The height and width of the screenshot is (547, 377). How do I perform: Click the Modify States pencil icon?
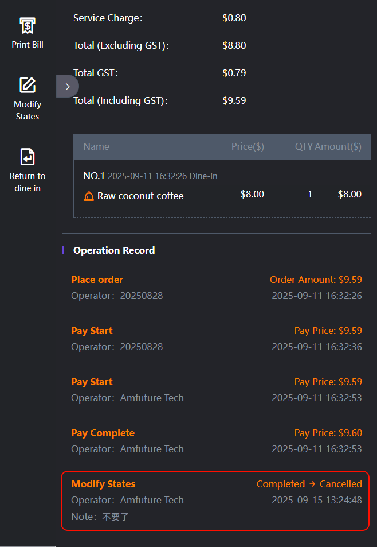pyautogui.click(x=28, y=85)
